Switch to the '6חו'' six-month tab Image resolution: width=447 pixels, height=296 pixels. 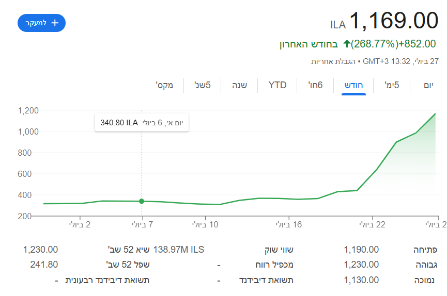(x=315, y=85)
